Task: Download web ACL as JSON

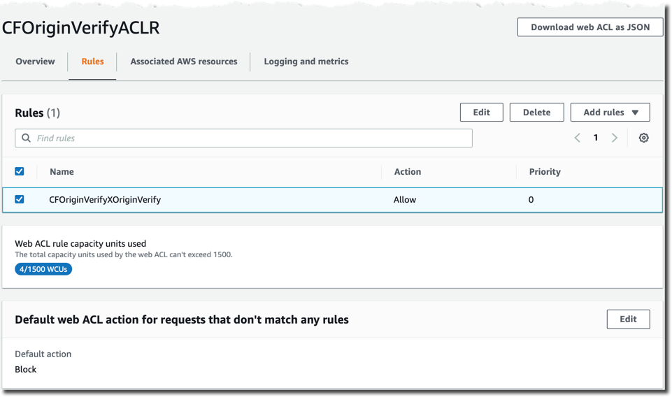Action: coord(590,27)
